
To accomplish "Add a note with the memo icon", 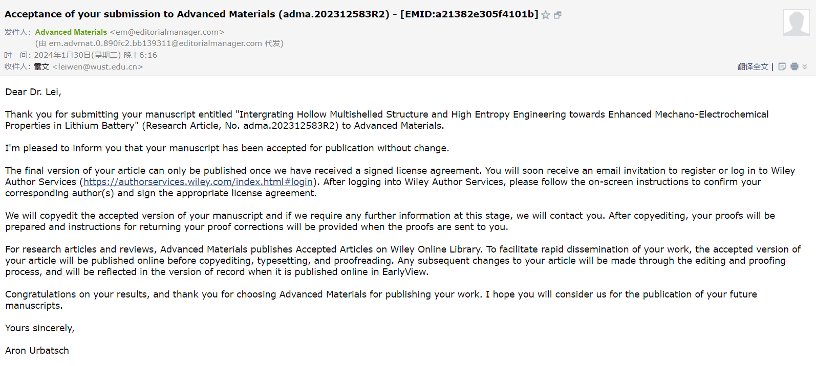I will 782,66.
